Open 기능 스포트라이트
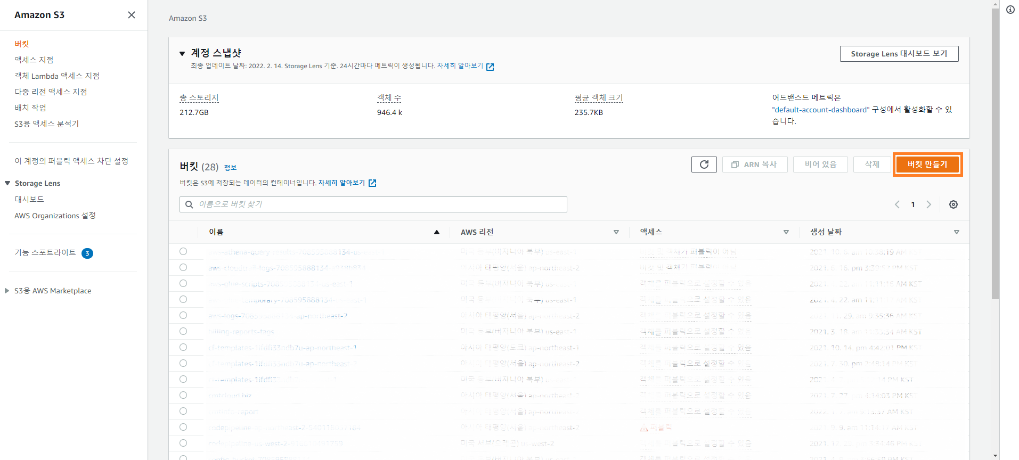Screen dimensions: 1019x460 click(x=45, y=253)
